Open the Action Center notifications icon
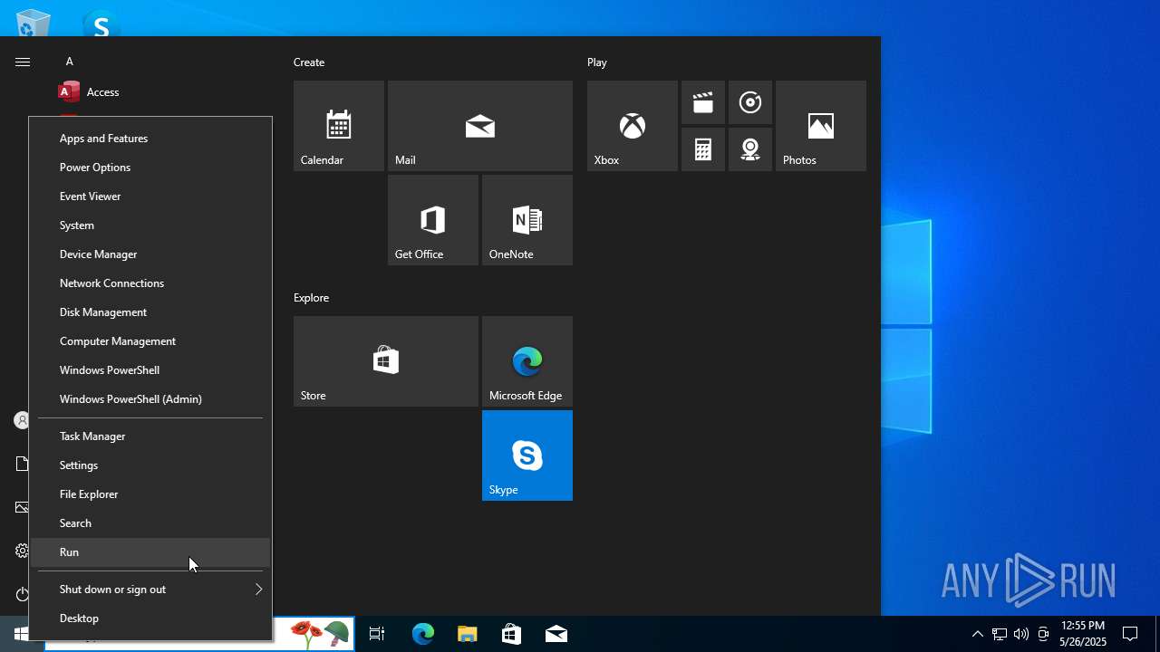 (1130, 634)
